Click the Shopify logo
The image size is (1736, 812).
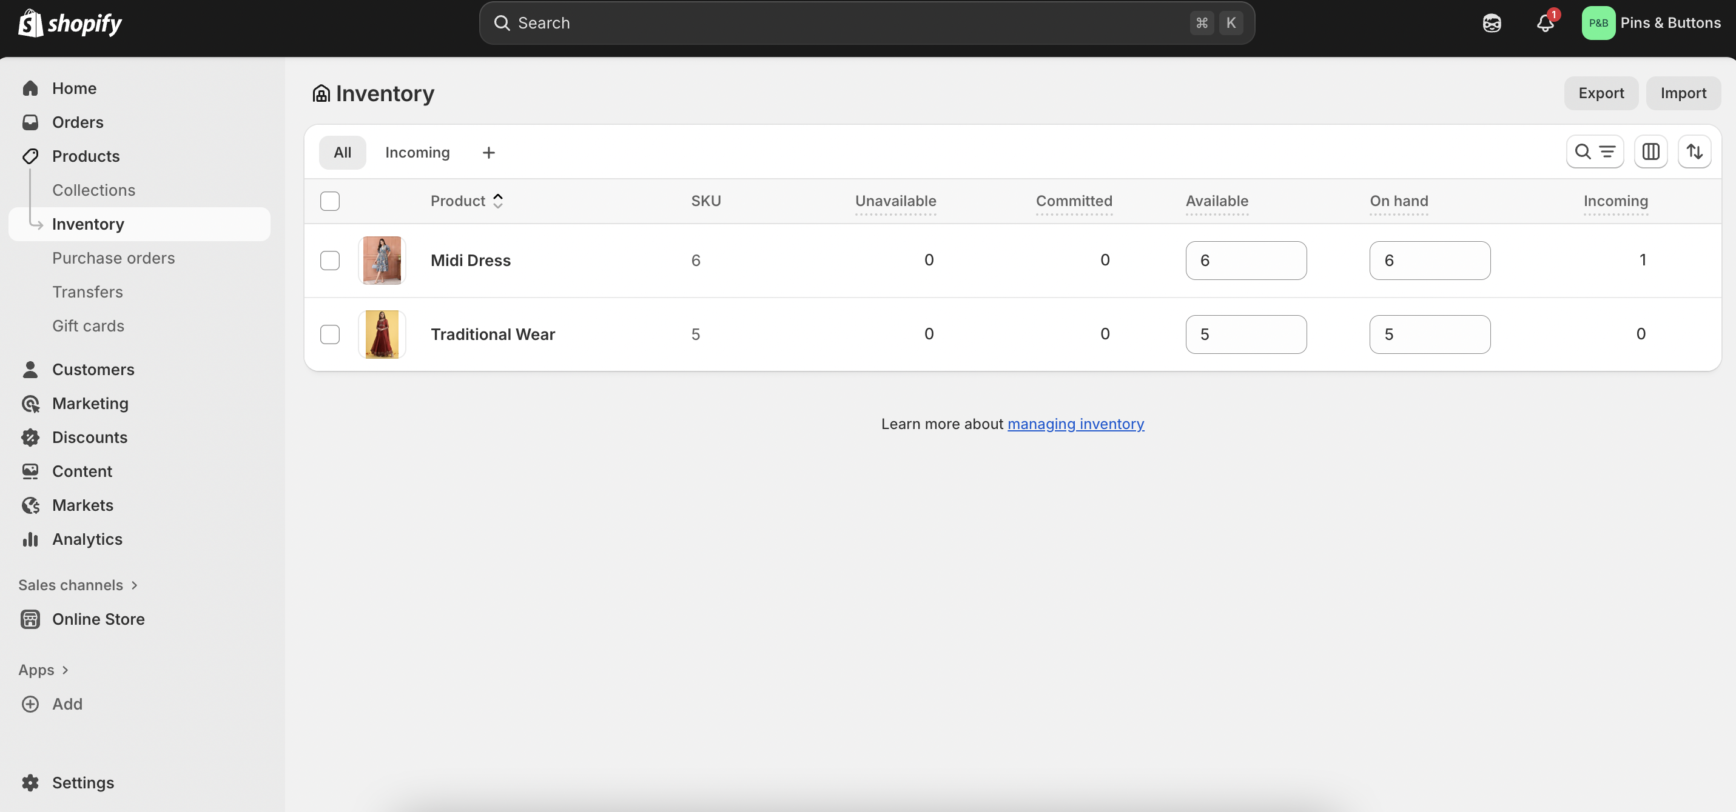pos(70,24)
